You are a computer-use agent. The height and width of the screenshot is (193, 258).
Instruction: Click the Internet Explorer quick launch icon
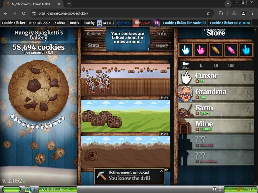[x=27, y=189]
